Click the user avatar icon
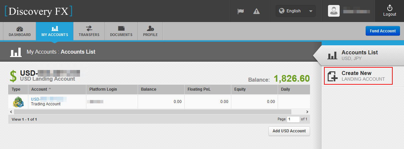Viewport: 404px width, 149px height. [334, 11]
